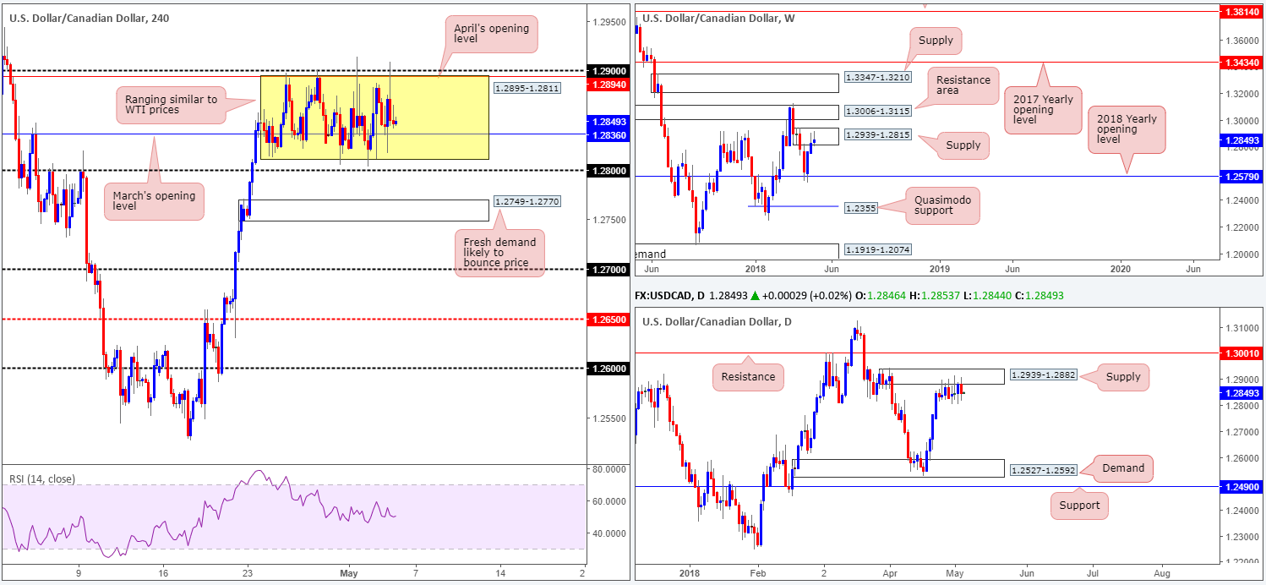
Task: Click the red 1.38140 price tag
Action: (1241, 12)
